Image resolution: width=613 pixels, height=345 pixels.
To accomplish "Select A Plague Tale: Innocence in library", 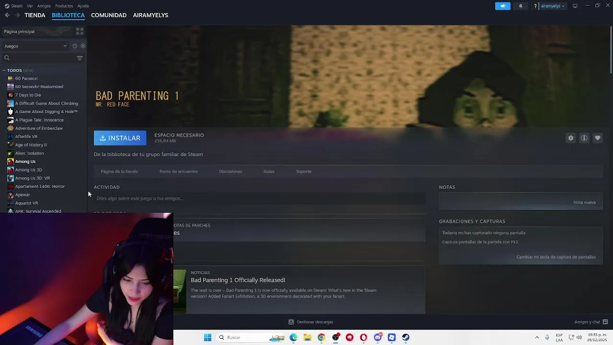I will [39, 120].
